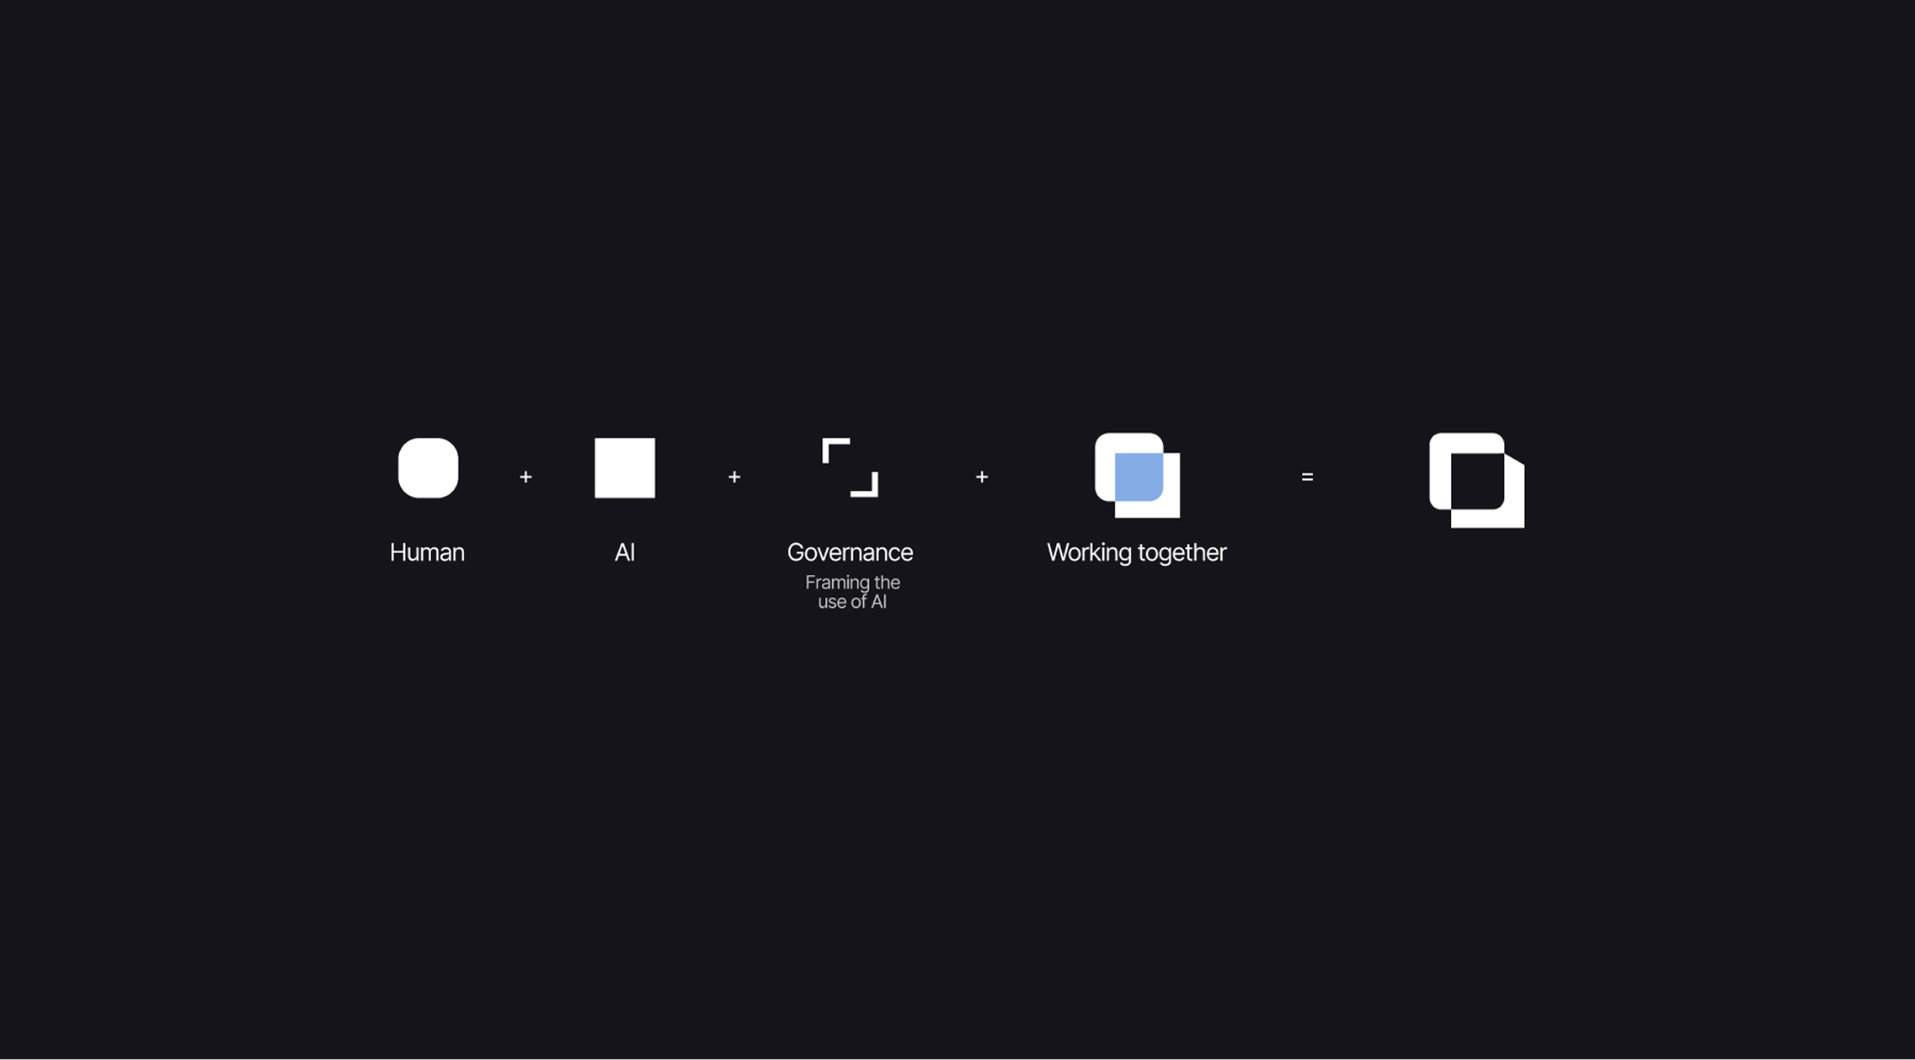Viewport: 1915px width, 1060px height.
Task: Click the "Framing the use of AI" subtitle
Action: pos(852,592)
